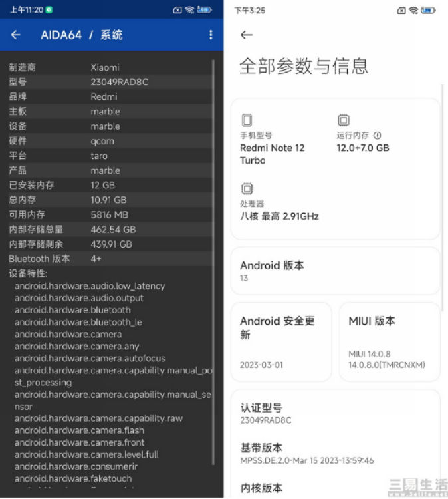This screenshot has width=448, height=499.
Task: Tap android.hardware.bluetooth_le entry
Action: 78,323
